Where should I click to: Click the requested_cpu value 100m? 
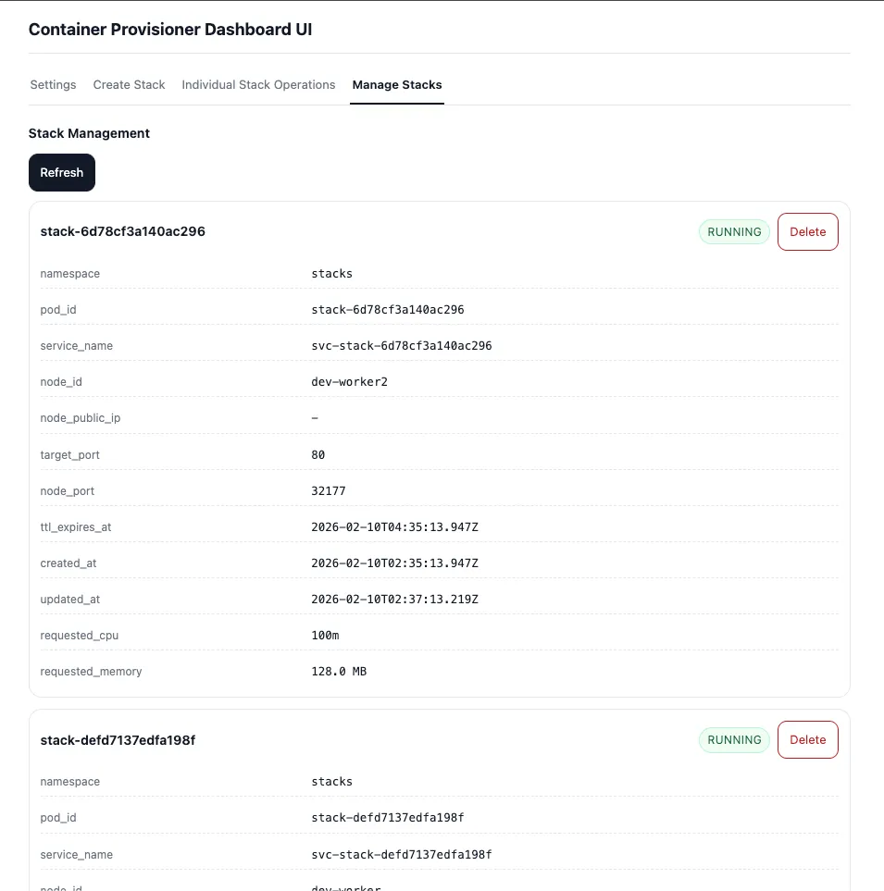coord(325,635)
